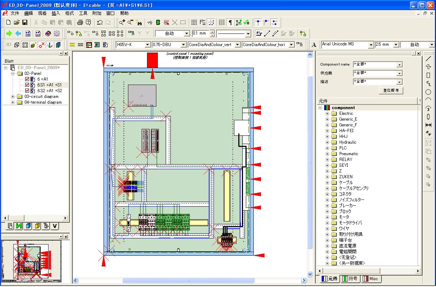Open the Arial Unicode MS font dropdown

(x=371, y=45)
